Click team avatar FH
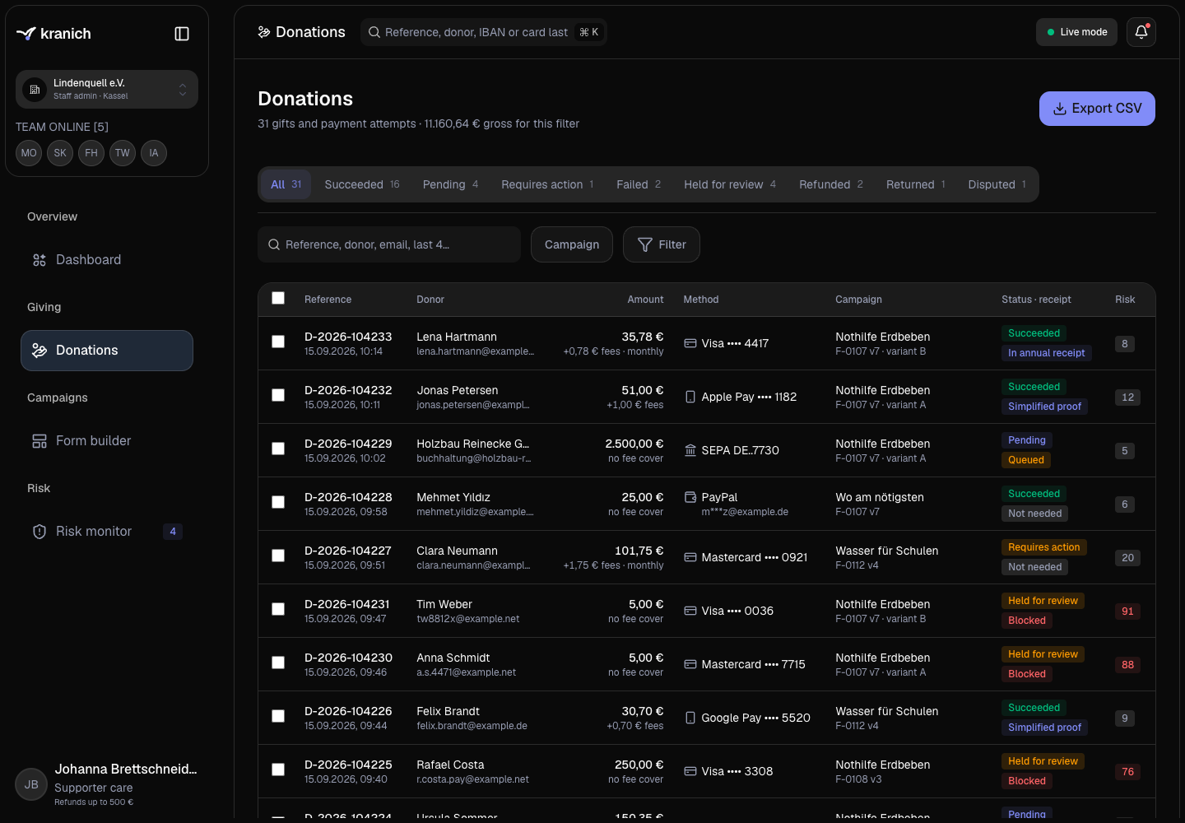Screen dimensions: 1185x823 click(x=91, y=153)
